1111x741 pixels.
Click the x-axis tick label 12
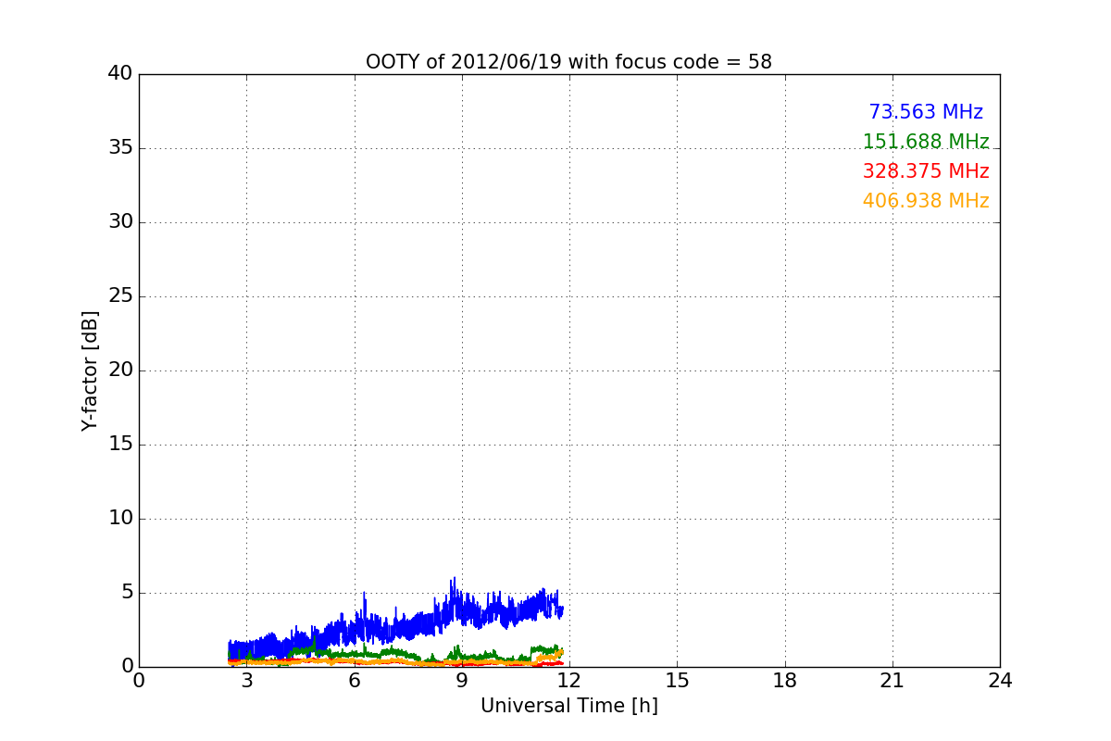coord(569,681)
